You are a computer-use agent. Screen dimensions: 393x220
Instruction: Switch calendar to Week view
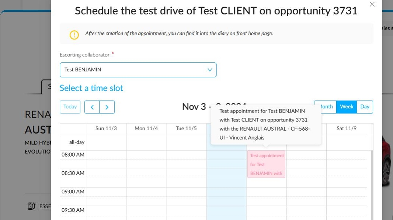click(347, 107)
